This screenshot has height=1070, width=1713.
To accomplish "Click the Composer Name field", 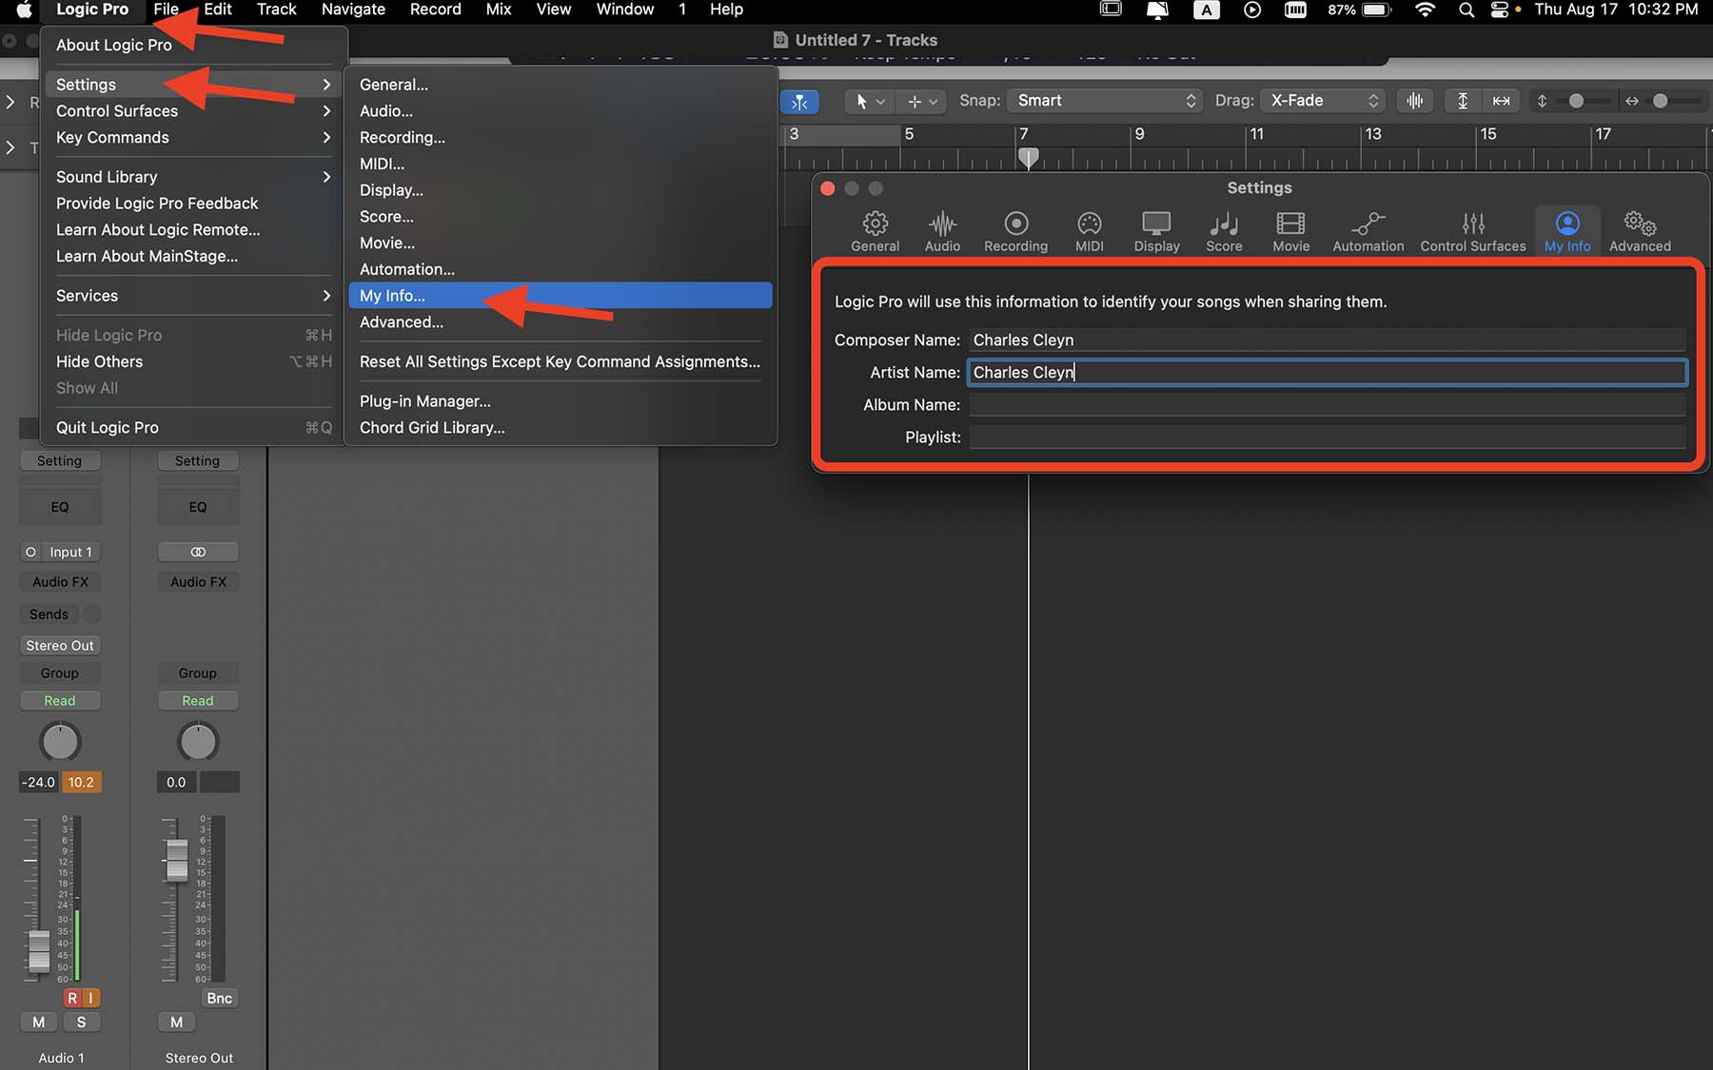I will click(1327, 340).
